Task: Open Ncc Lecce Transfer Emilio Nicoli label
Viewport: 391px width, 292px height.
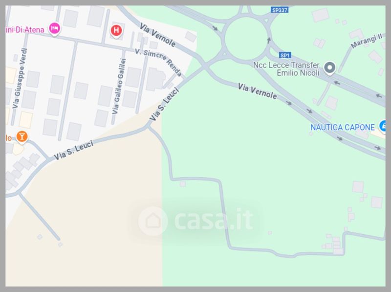Action: [x=286, y=69]
